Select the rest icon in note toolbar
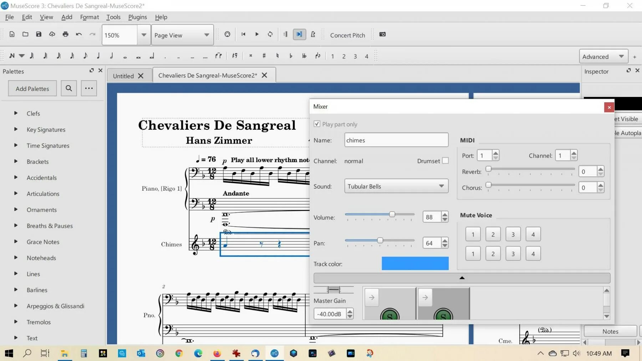Image resolution: width=642 pixels, height=361 pixels. (235, 56)
